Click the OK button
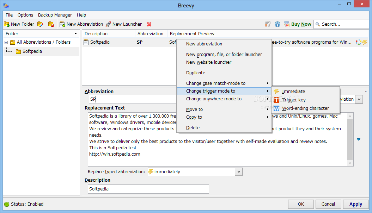Viewport: 372px width, 213px height. (301, 204)
